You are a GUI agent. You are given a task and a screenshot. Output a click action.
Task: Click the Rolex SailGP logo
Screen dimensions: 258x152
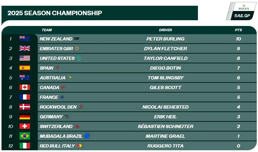point(241,11)
